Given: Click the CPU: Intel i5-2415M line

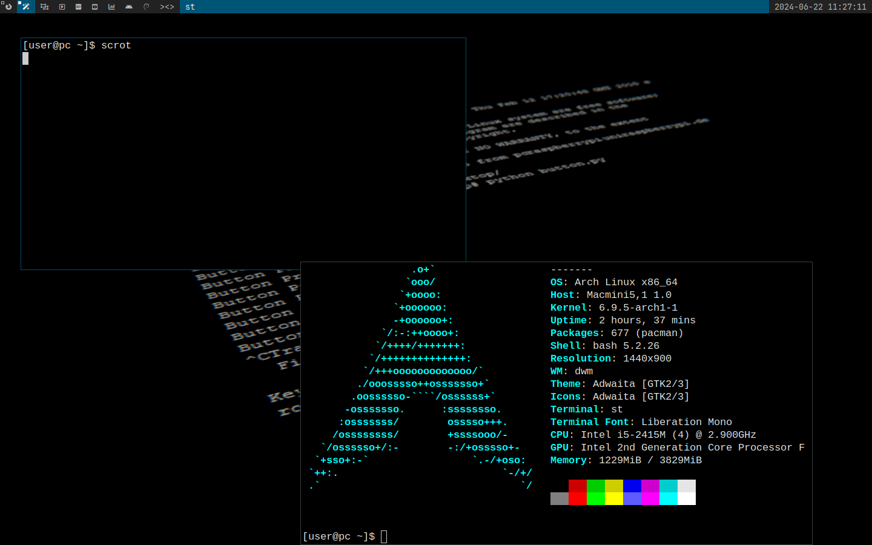Looking at the screenshot, I should click(x=653, y=435).
